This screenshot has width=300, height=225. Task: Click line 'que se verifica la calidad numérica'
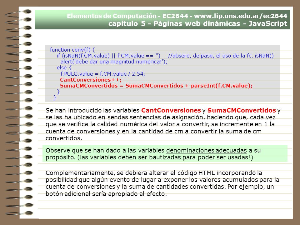[x=160, y=124]
